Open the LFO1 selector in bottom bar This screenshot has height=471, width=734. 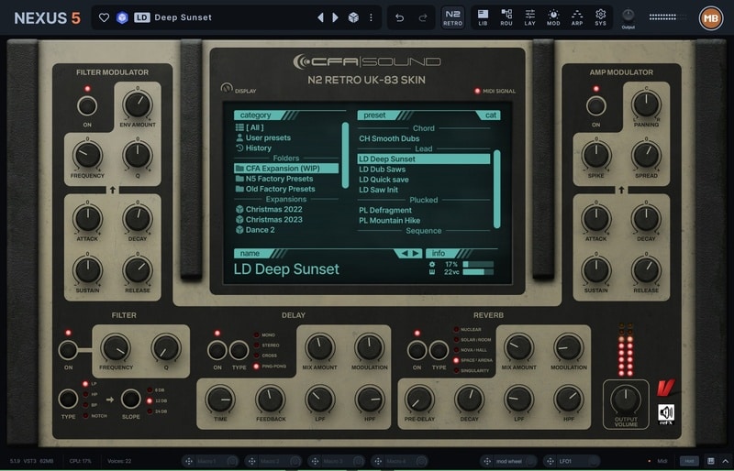571,461
